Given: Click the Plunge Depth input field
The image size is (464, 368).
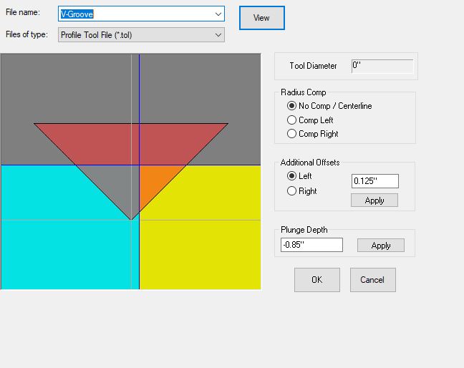Looking at the screenshot, I should (x=312, y=245).
